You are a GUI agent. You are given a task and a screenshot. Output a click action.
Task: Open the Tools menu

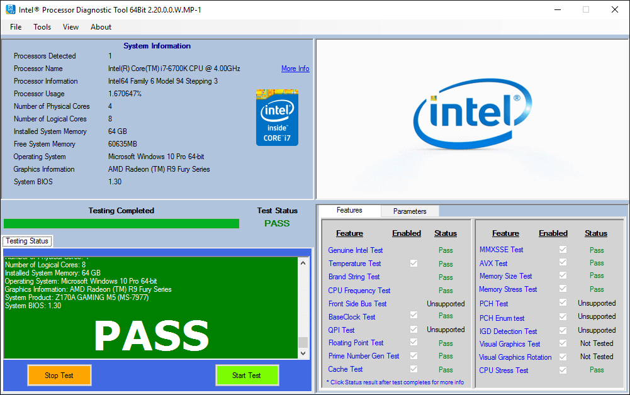point(42,27)
